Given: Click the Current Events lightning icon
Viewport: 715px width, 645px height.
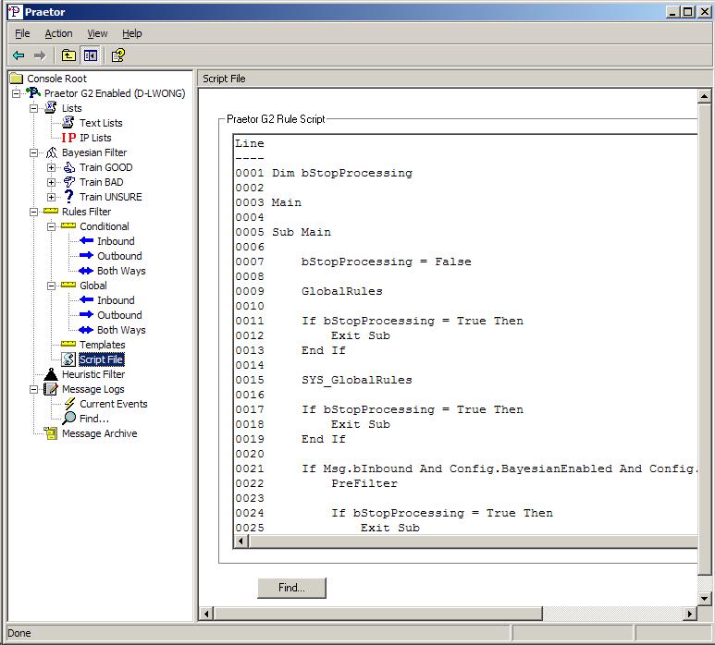Looking at the screenshot, I should [x=68, y=404].
